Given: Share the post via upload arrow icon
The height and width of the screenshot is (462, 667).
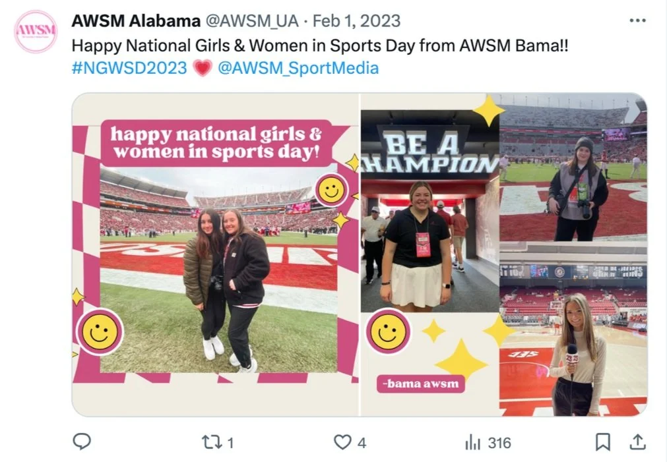Looking at the screenshot, I should click(637, 442).
